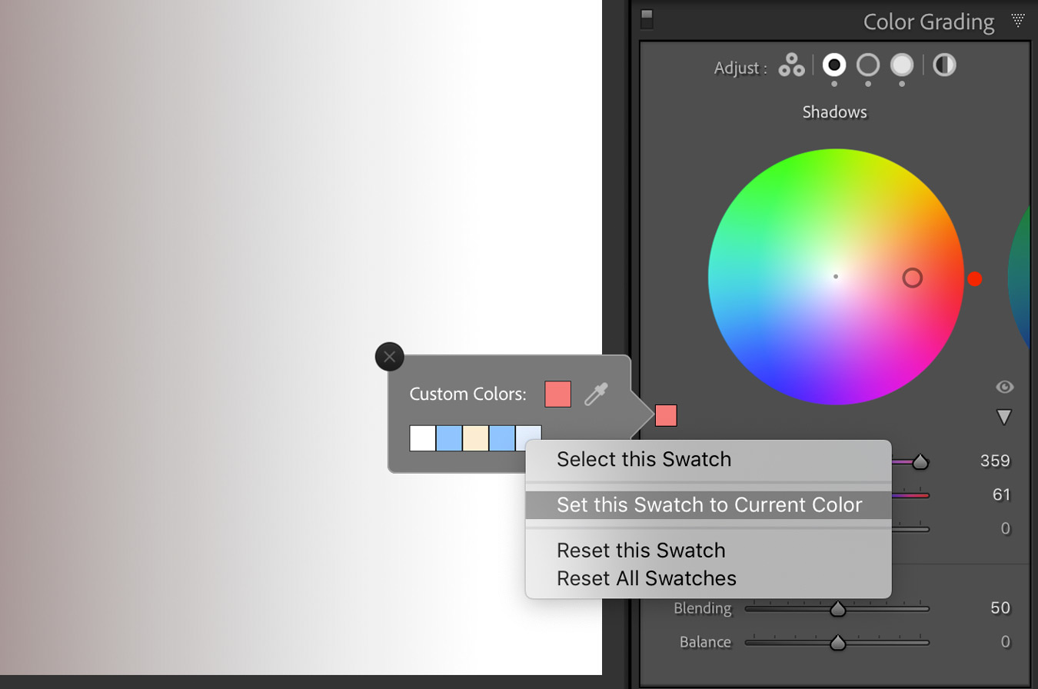
Task: Click the Hue value 359
Action: coord(995,461)
